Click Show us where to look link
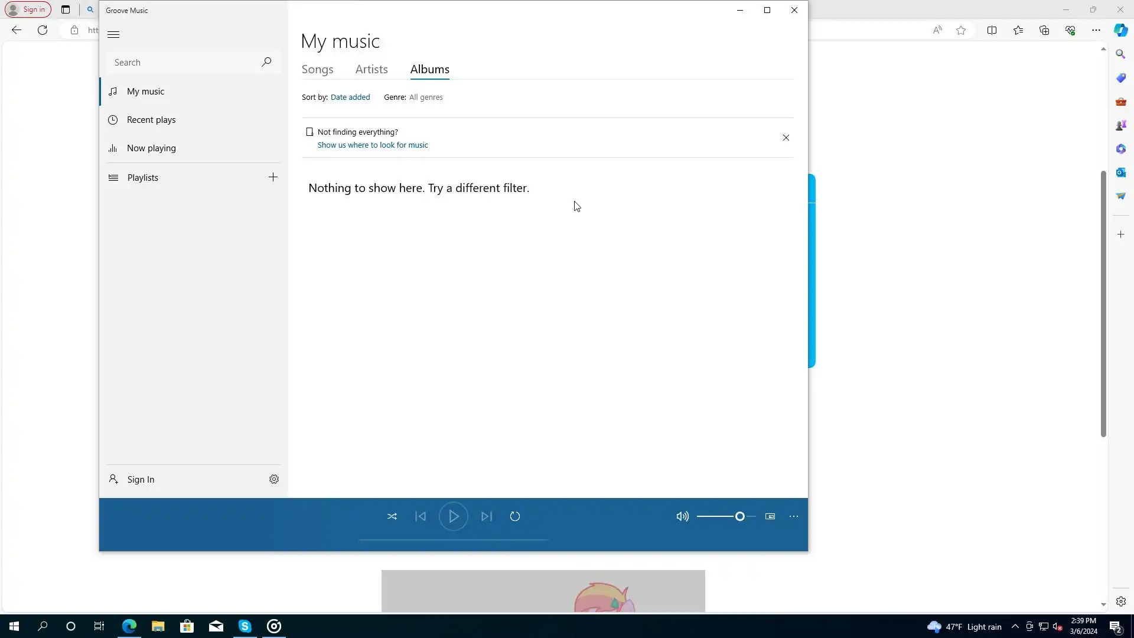The width and height of the screenshot is (1134, 638). point(373,145)
